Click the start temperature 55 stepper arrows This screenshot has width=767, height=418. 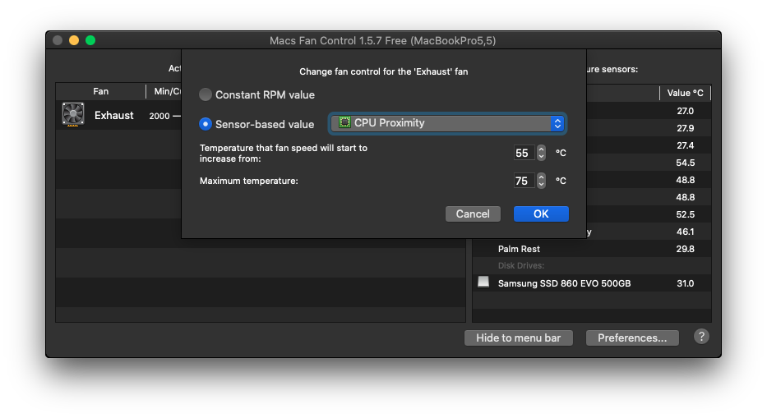[541, 153]
